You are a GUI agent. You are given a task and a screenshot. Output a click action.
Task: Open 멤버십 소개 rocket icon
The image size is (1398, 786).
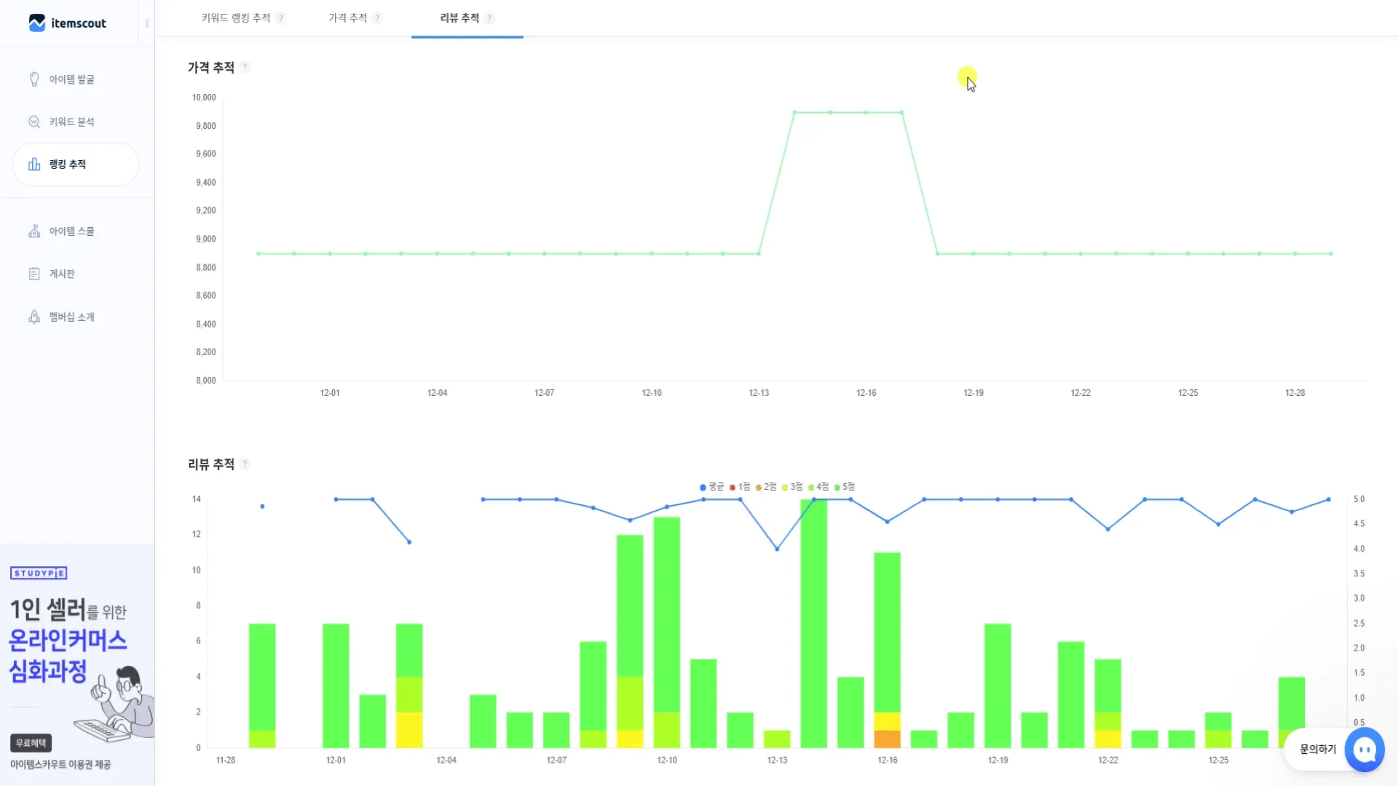click(x=34, y=317)
